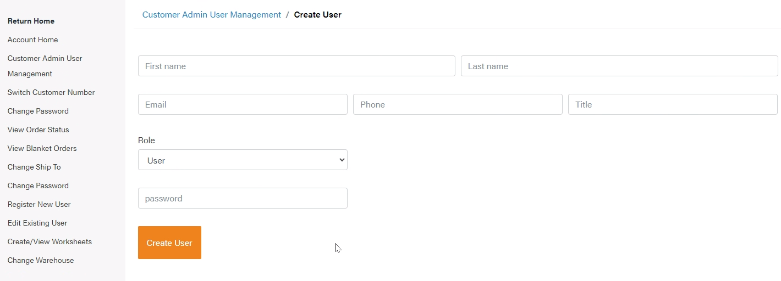This screenshot has height=281, width=781.
Task: Select Change Warehouse in sidebar
Action: coord(41,260)
